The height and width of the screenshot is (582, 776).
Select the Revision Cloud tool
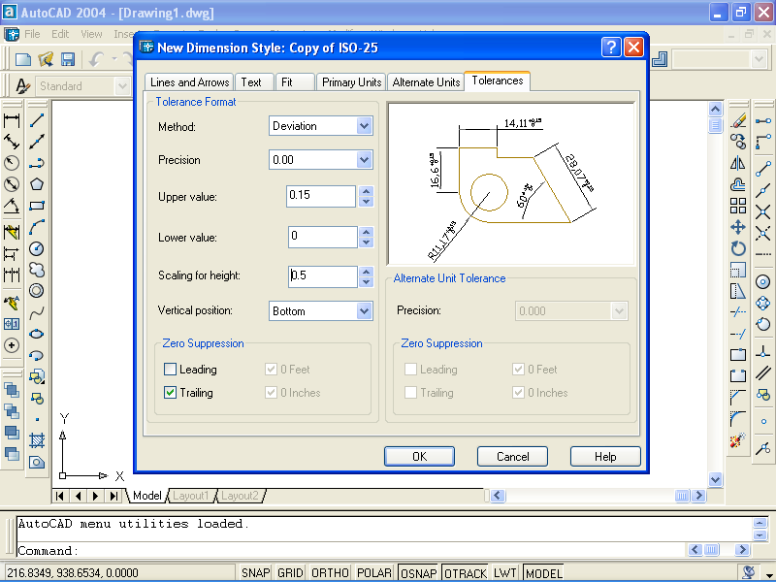pos(37,270)
